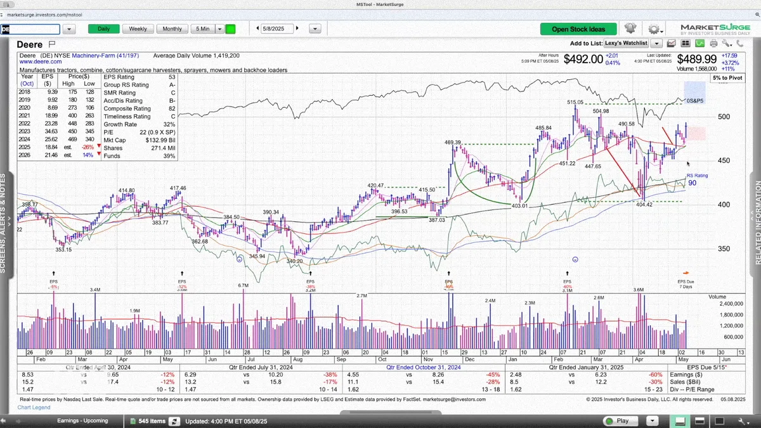The image size is (761, 428).
Task: Flag the Deere stock
Action: pos(52,44)
